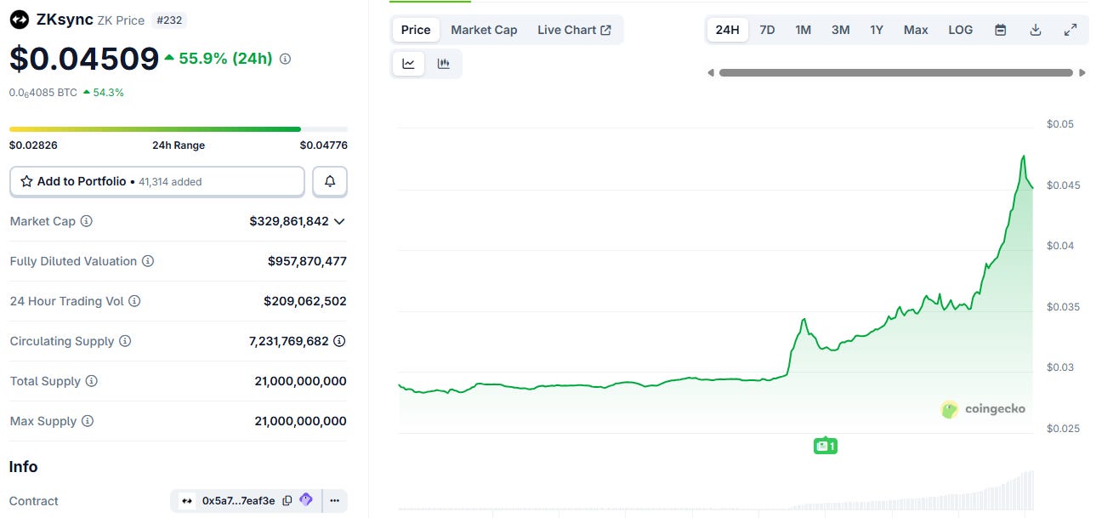Open Fully Diluted Valuation info icon
The width and height of the screenshot is (1096, 518).
pos(147,261)
